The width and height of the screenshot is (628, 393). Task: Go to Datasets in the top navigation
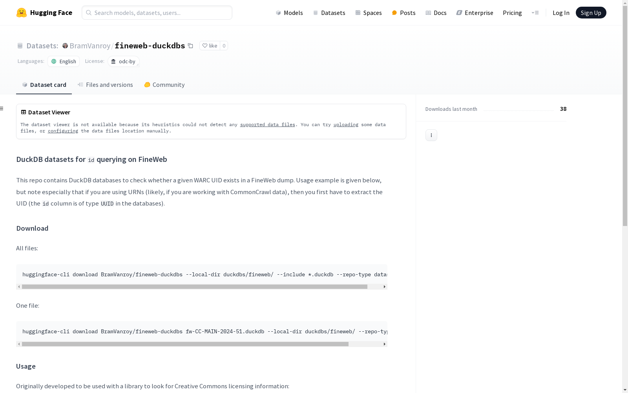[x=329, y=13]
